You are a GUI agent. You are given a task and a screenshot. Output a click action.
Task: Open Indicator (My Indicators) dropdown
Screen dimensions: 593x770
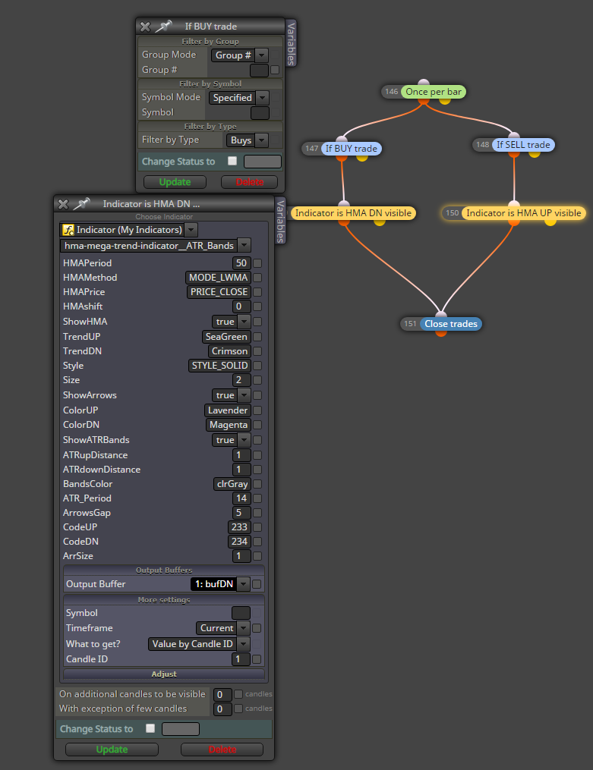click(191, 230)
